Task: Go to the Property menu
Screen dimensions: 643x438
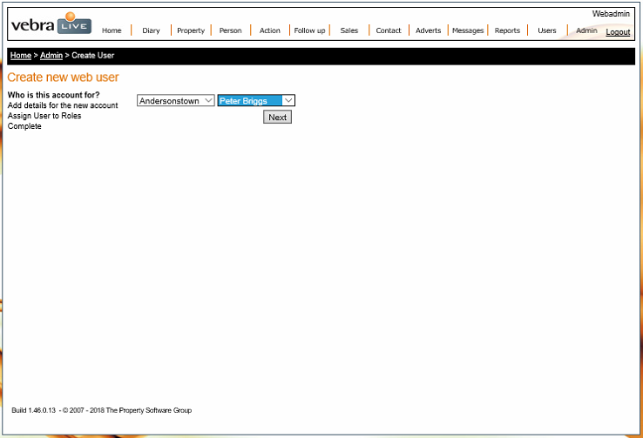Action: tap(191, 30)
